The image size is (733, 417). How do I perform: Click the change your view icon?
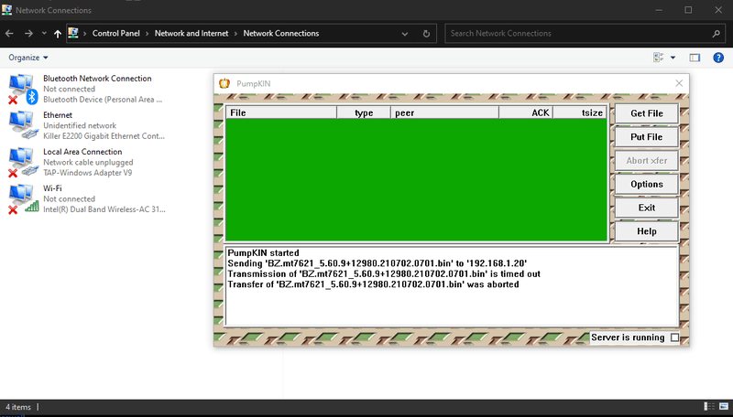pos(659,58)
